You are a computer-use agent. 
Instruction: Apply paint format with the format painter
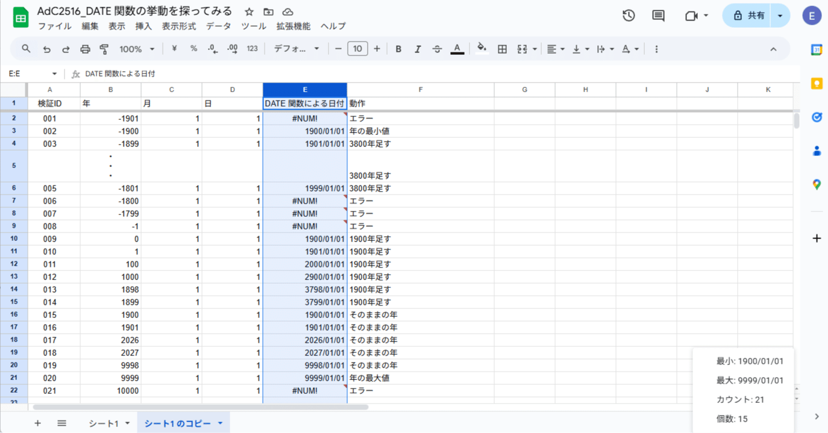[x=104, y=48]
